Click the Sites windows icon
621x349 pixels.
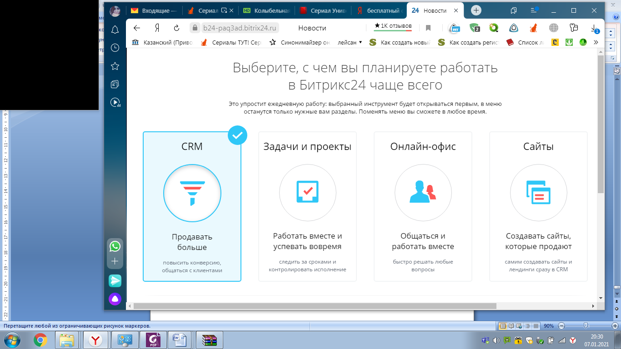tap(539, 193)
